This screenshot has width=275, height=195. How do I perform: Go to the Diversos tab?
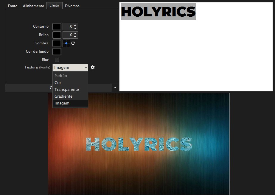click(x=72, y=6)
